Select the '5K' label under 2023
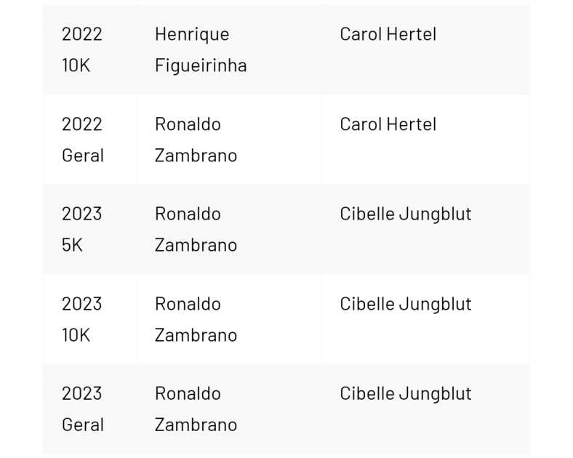The height and width of the screenshot is (458, 573). coord(72,245)
